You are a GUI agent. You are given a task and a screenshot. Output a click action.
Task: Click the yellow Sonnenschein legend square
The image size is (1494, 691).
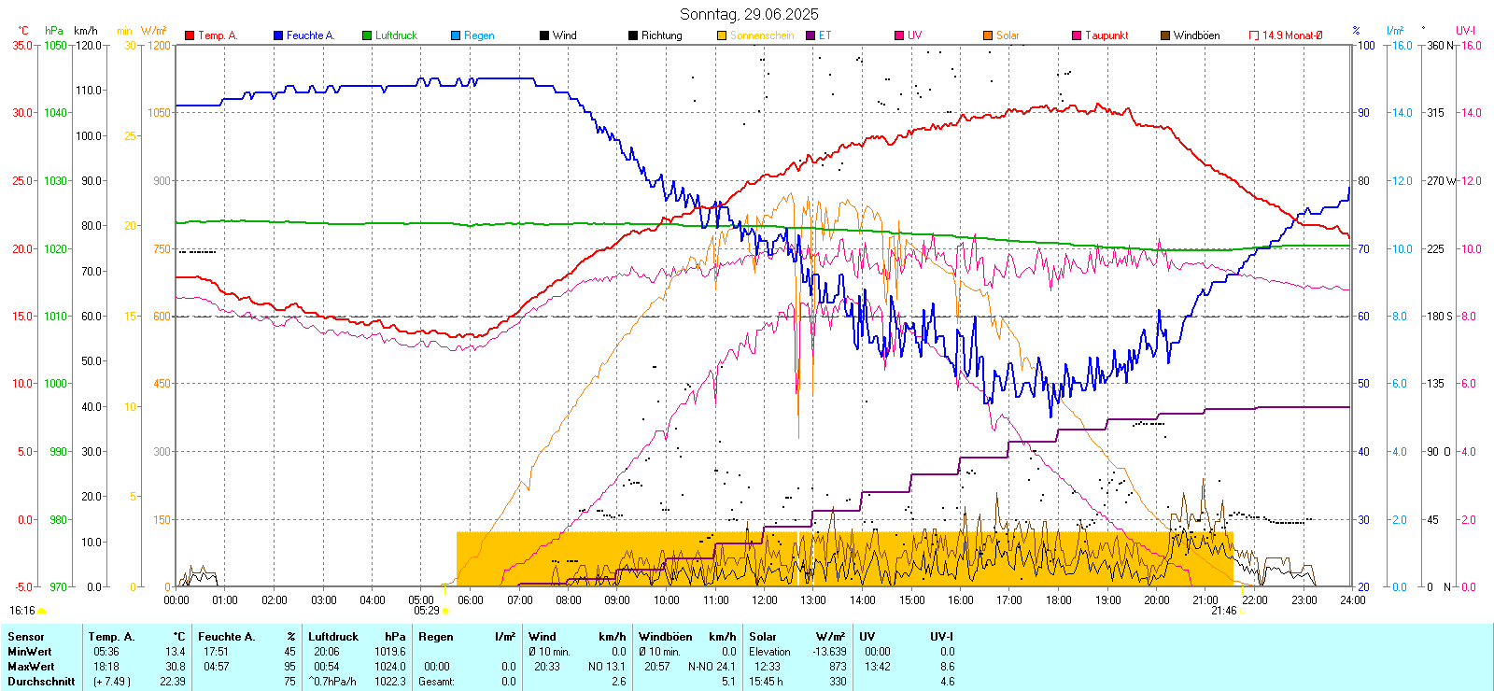[x=722, y=35]
